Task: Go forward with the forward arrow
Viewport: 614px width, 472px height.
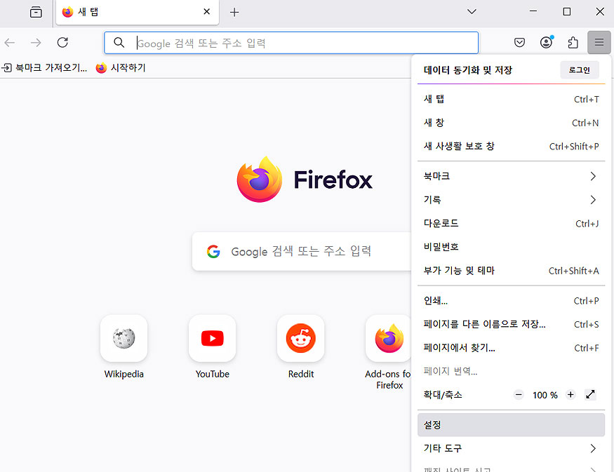Action: (x=36, y=42)
